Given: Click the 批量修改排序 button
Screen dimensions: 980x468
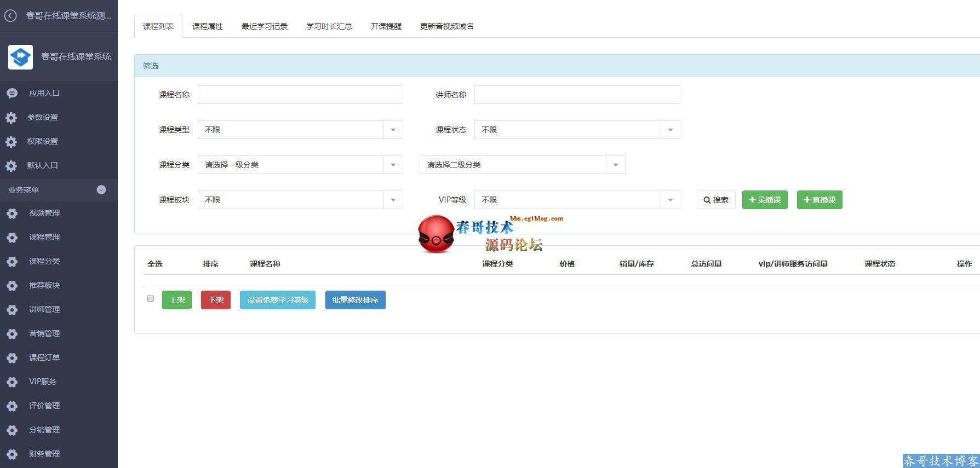Looking at the screenshot, I should 356,300.
